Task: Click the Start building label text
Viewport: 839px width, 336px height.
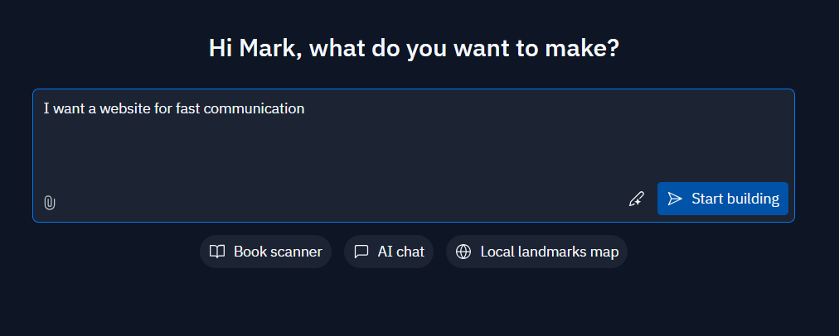Action: [x=735, y=199]
